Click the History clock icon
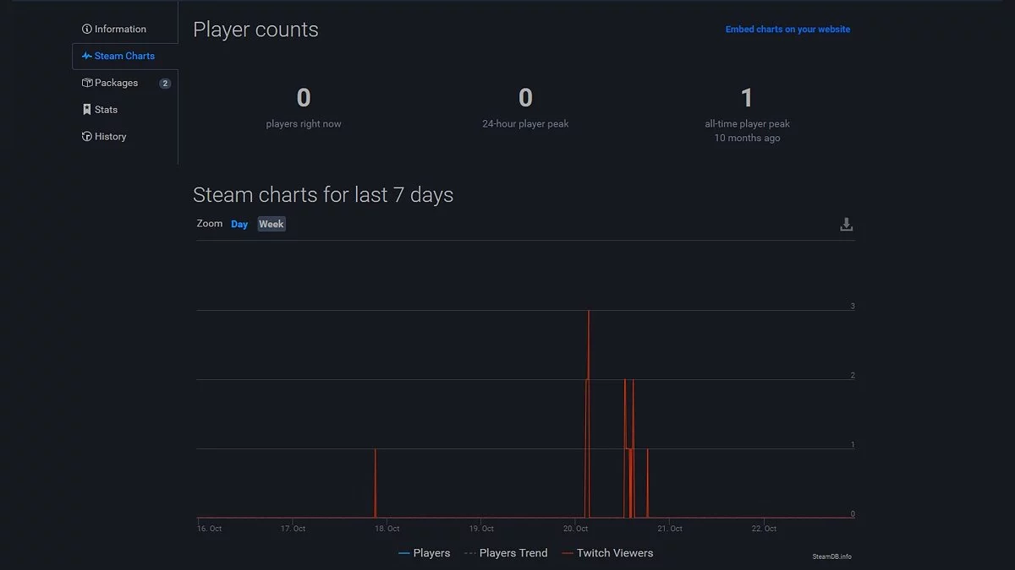Image resolution: width=1015 pixels, height=570 pixels. tap(86, 137)
